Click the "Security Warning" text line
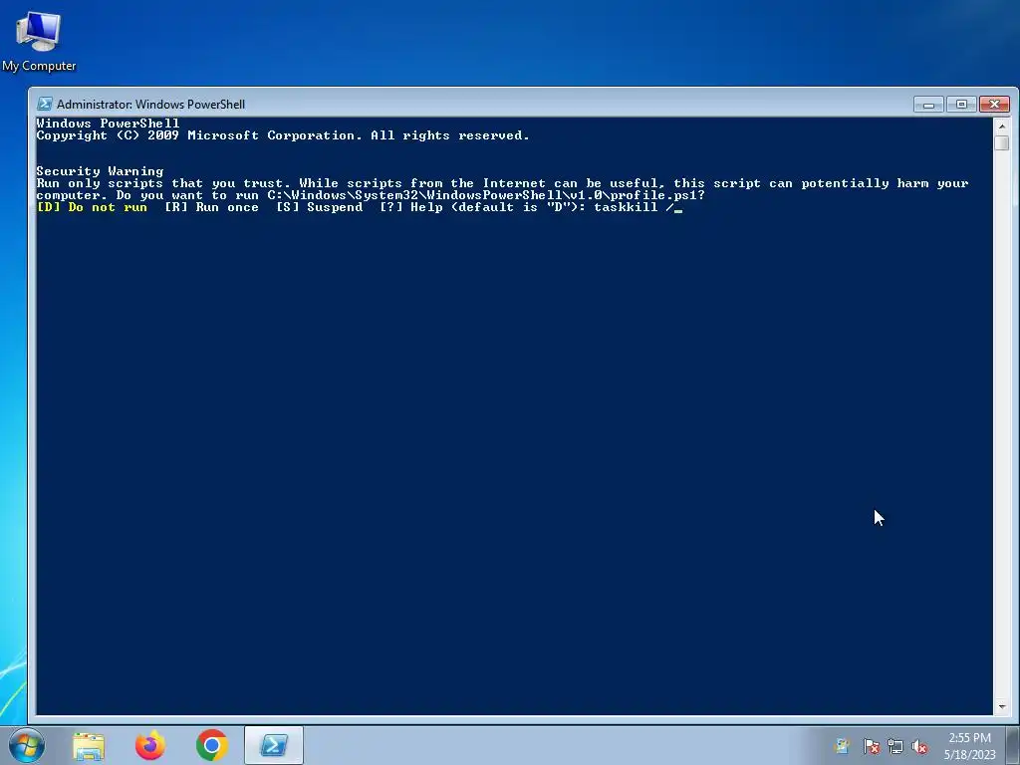This screenshot has height=765, width=1020. (101, 171)
